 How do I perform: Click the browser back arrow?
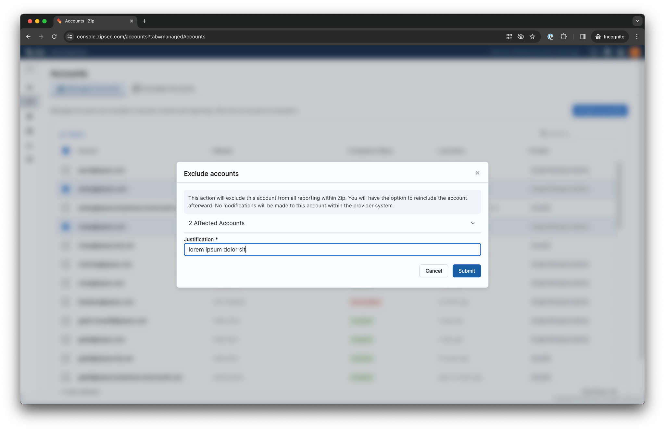pos(28,37)
